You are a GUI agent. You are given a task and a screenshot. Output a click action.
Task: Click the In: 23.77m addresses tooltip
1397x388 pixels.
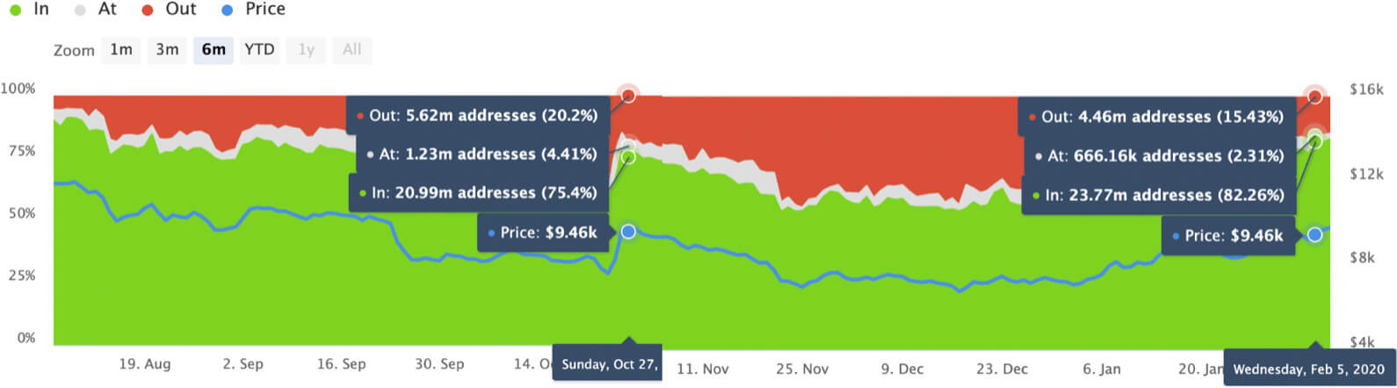(1158, 196)
